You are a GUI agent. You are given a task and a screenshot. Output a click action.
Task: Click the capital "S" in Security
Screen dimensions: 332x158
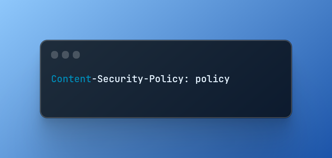(x=100, y=79)
